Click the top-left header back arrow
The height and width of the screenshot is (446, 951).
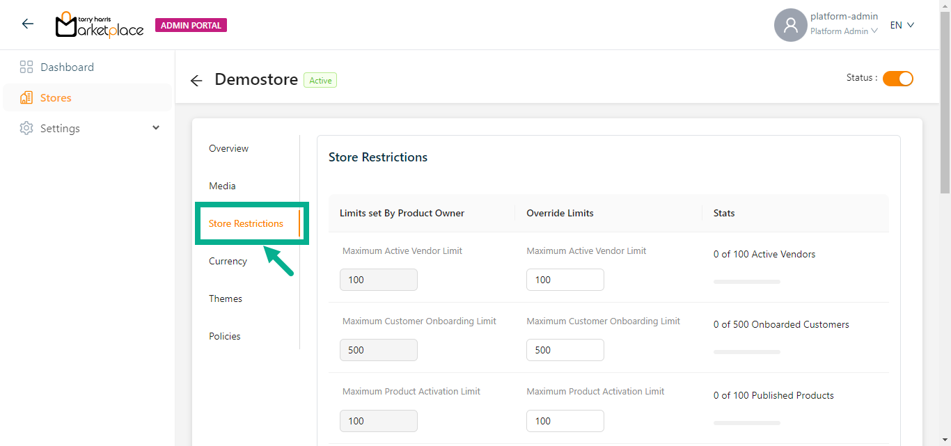(x=28, y=24)
